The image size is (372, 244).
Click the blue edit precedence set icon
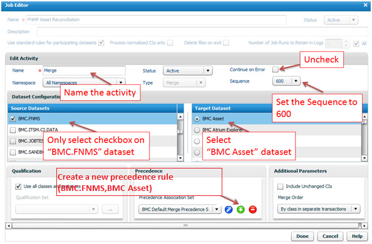(229, 210)
